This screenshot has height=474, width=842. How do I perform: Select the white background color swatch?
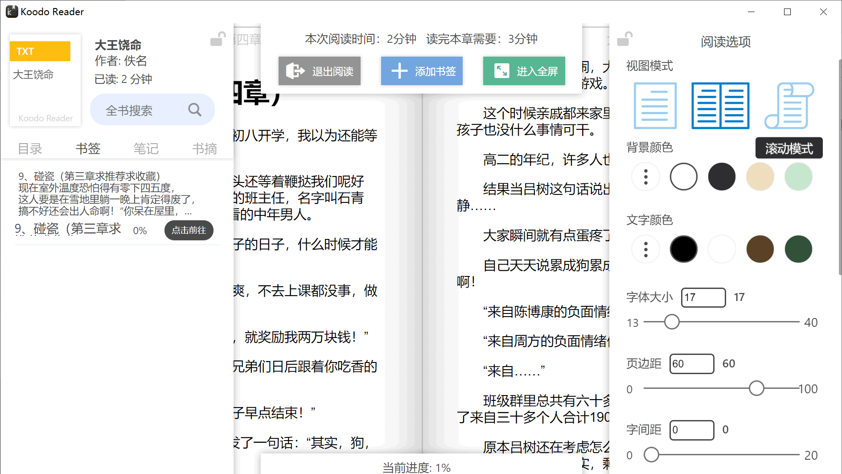pyautogui.click(x=683, y=177)
